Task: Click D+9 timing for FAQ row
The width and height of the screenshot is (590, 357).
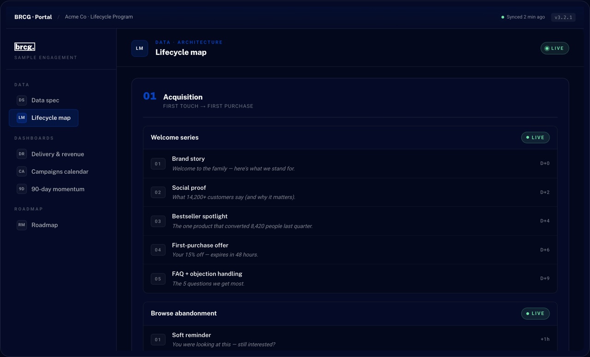Action: click(545, 278)
